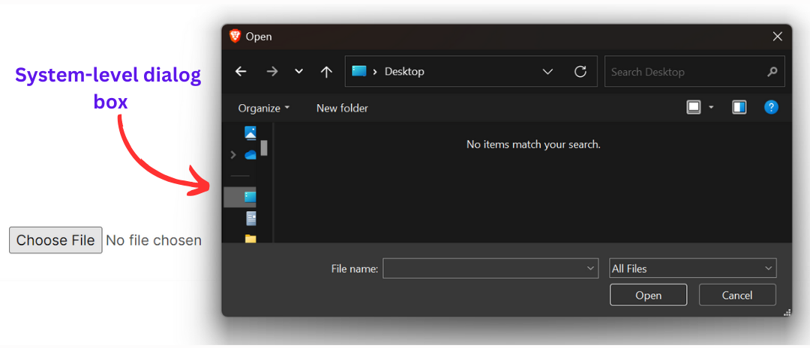
Task: Expand the OneDrive tree node
Action: (x=233, y=155)
